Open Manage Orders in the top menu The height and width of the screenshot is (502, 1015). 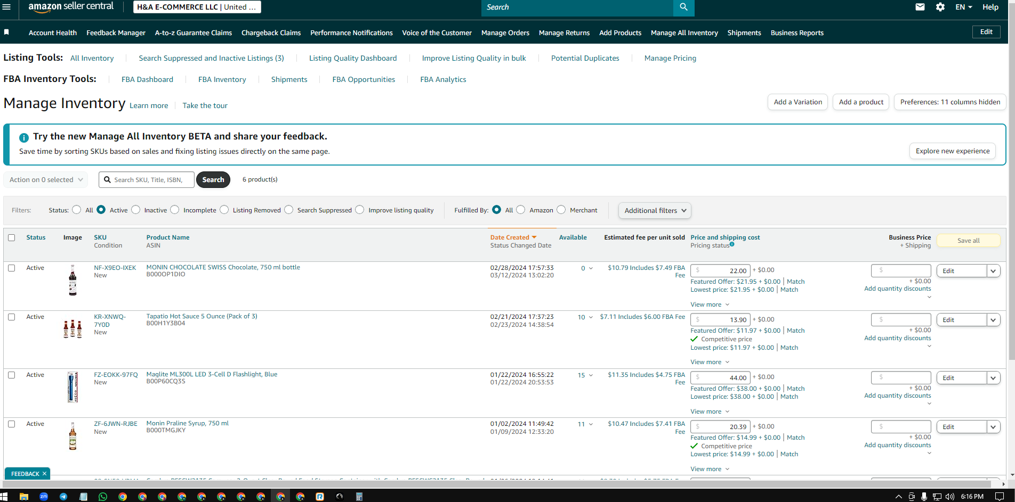pyautogui.click(x=505, y=33)
